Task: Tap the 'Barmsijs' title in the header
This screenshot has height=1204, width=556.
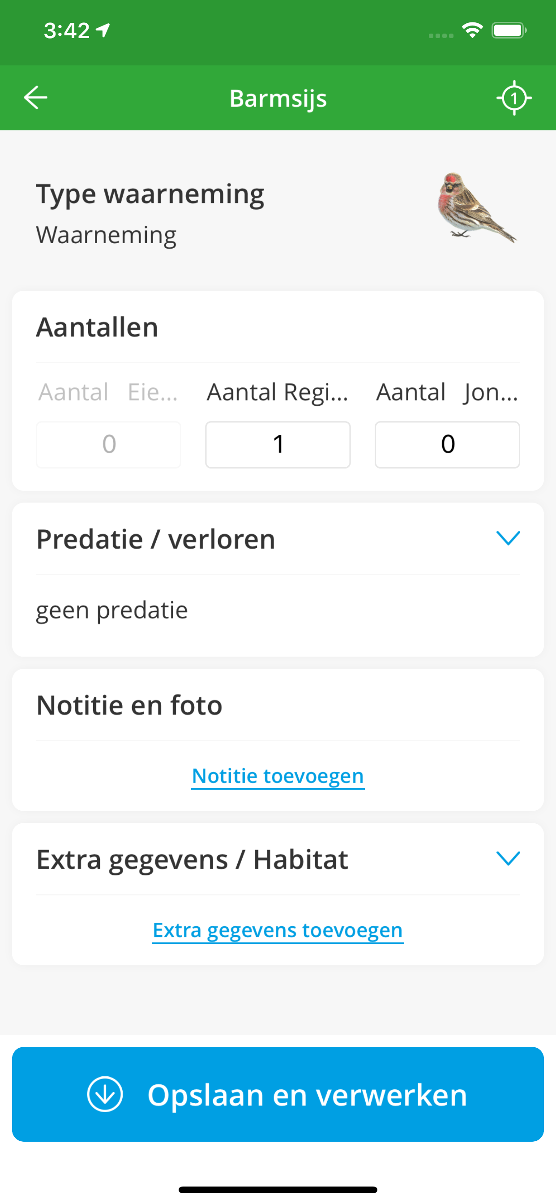Action: click(278, 98)
